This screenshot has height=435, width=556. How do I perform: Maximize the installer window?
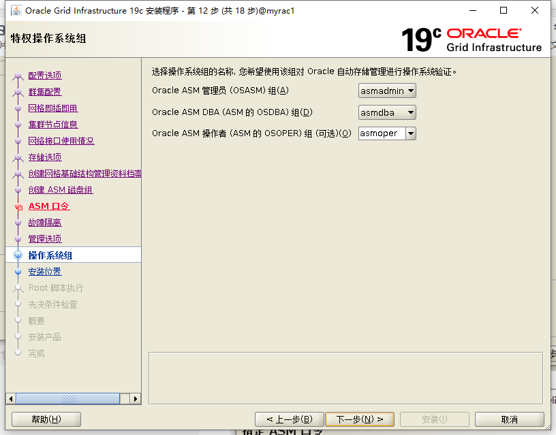pyautogui.click(x=504, y=11)
